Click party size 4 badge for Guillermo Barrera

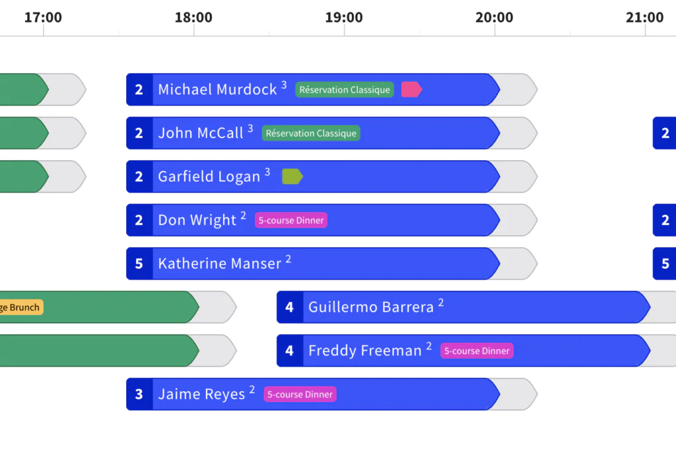[x=290, y=307]
